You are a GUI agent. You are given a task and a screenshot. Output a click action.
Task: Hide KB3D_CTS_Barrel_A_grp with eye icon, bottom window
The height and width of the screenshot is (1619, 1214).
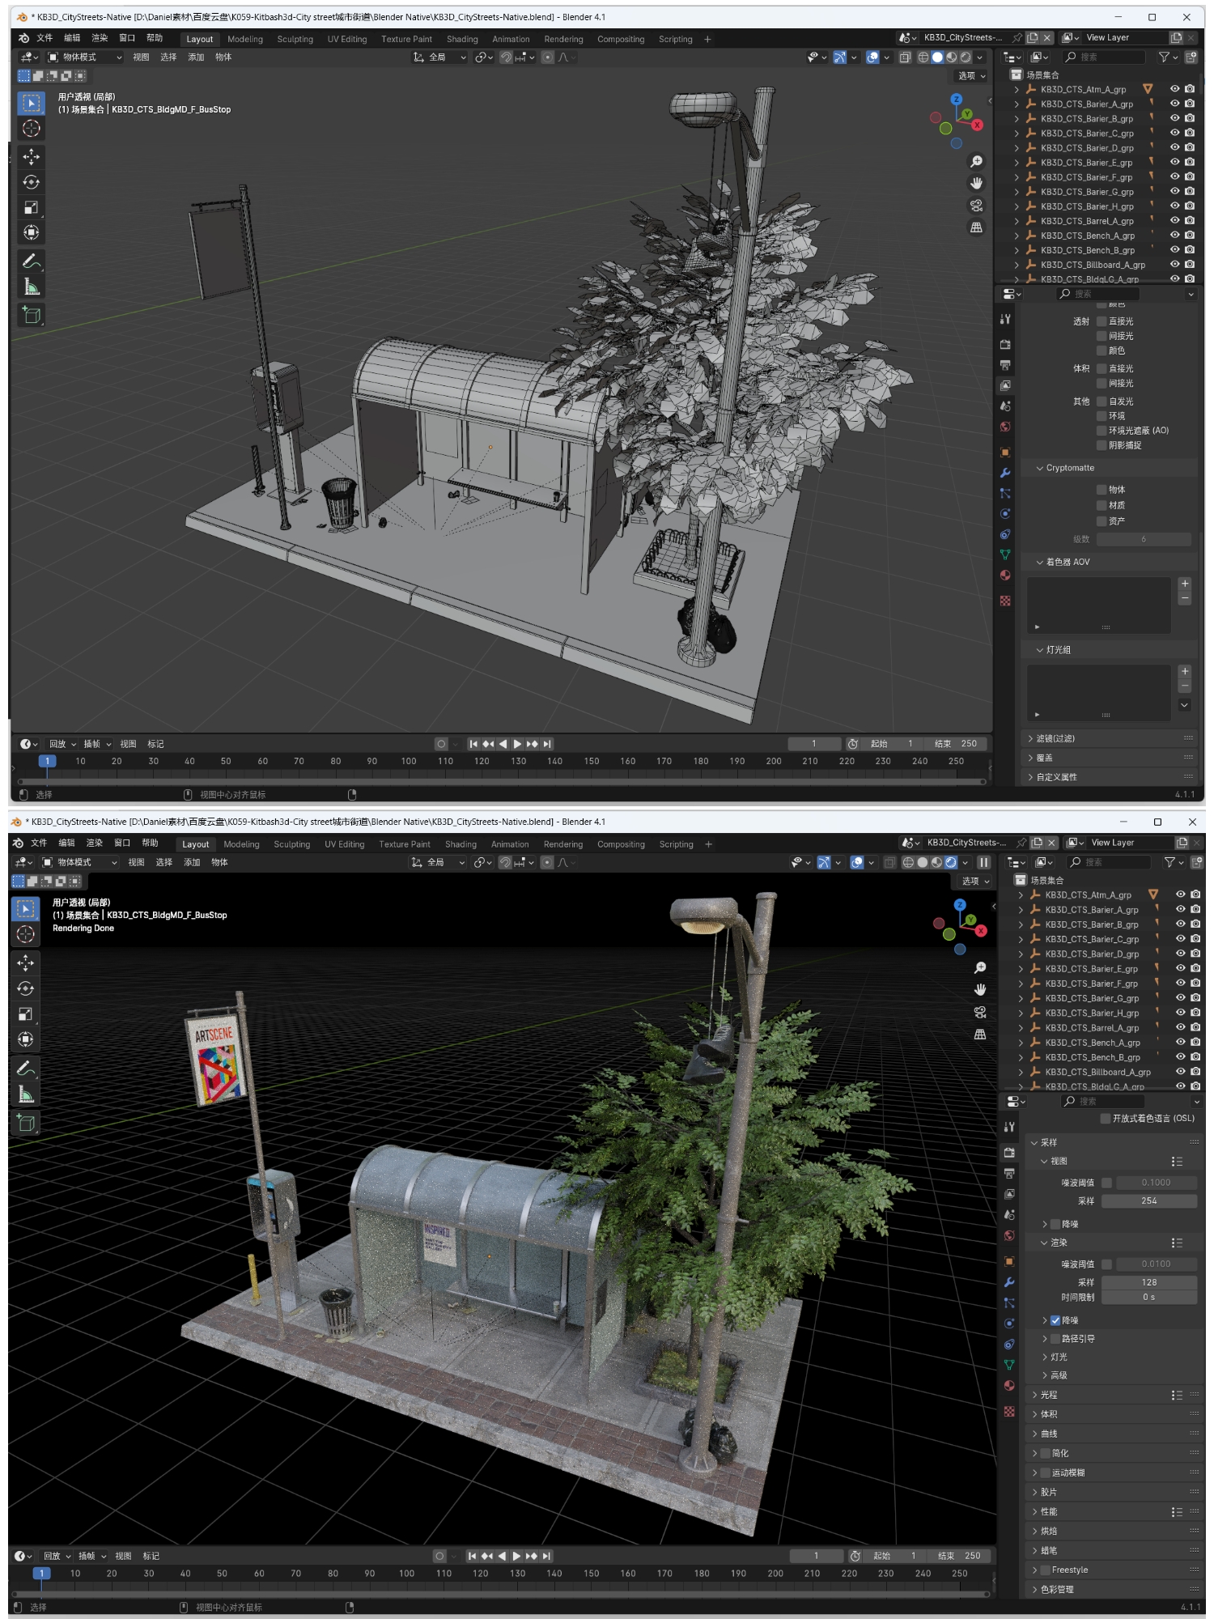[1181, 1027]
